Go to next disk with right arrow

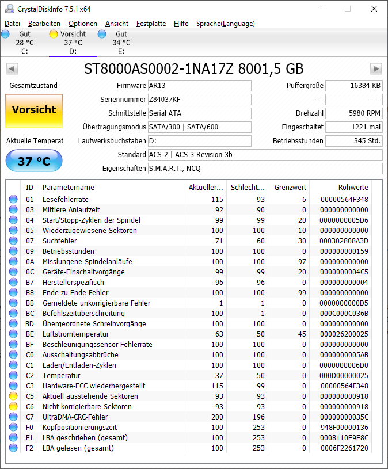pyautogui.click(x=376, y=69)
